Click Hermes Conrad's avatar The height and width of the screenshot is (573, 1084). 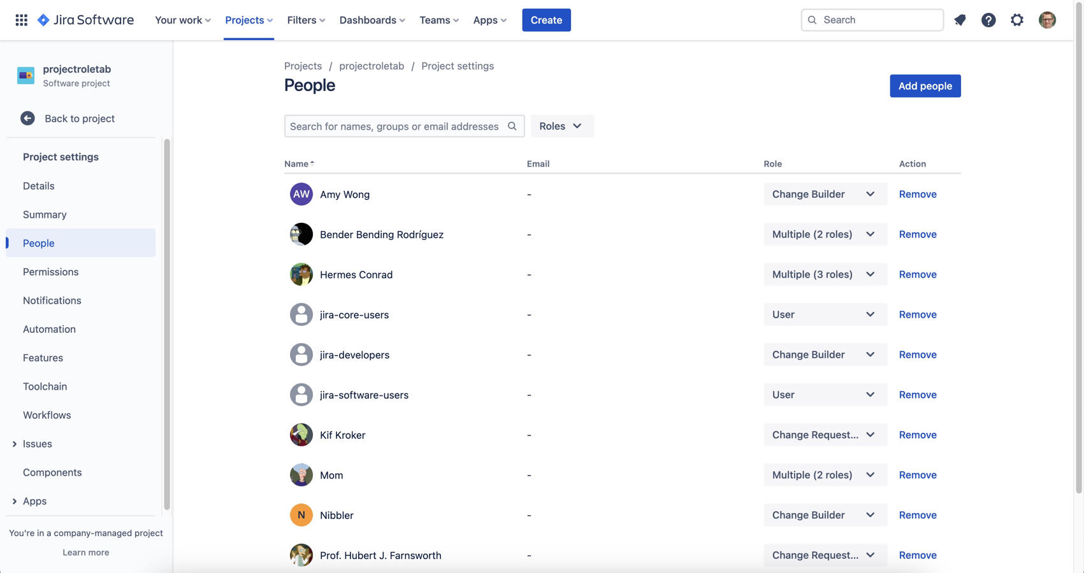coord(301,274)
